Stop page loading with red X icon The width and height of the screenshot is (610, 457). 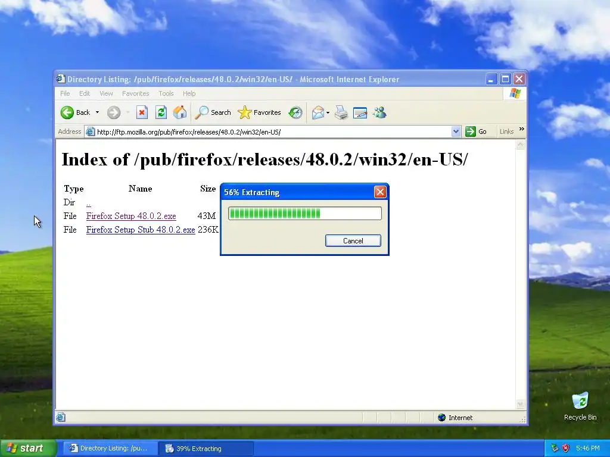pyautogui.click(x=142, y=112)
